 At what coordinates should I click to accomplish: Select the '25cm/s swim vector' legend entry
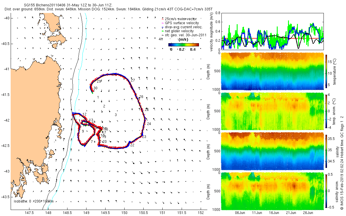point(180,19)
